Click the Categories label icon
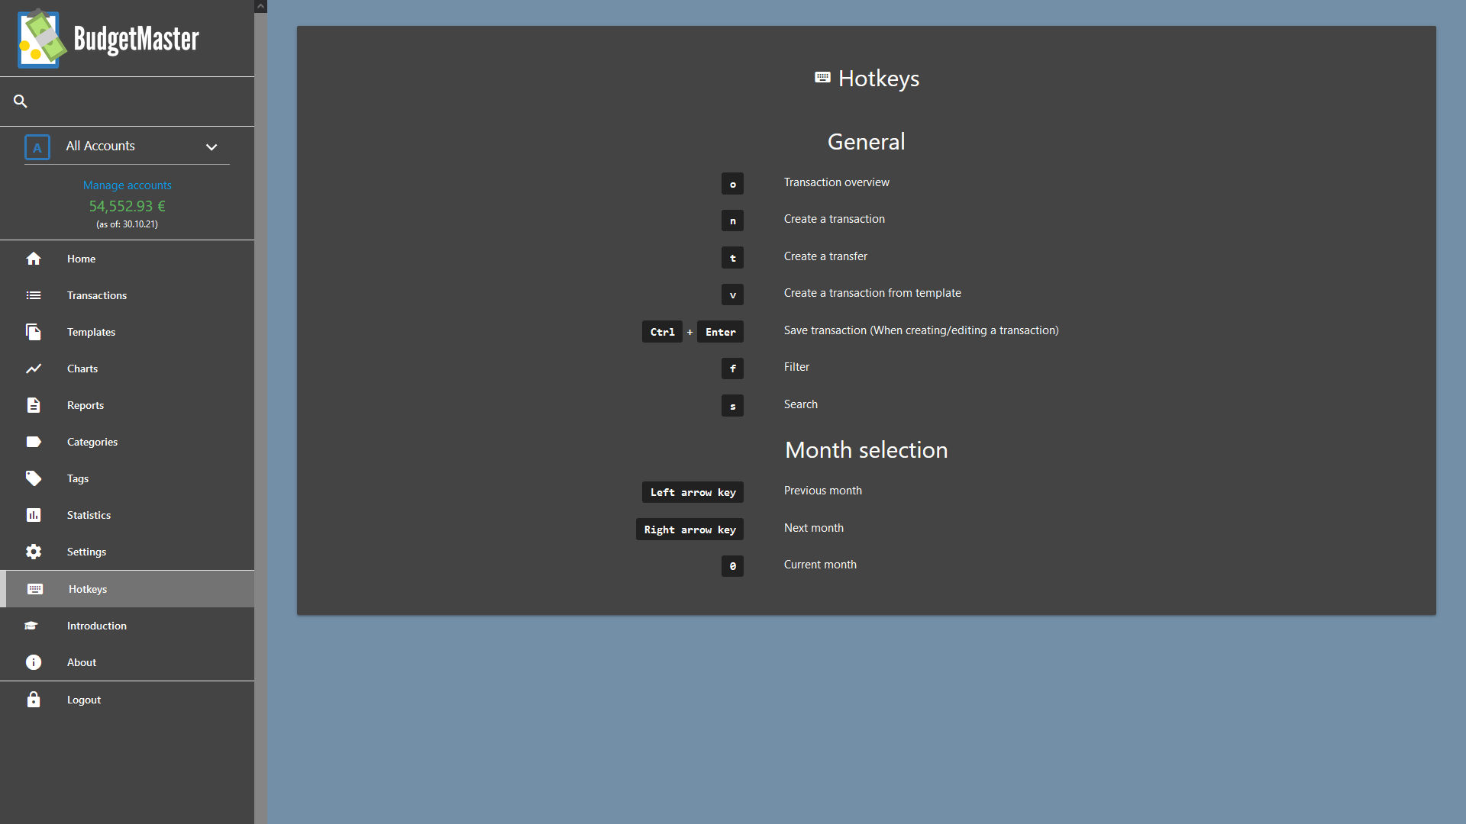 click(x=34, y=442)
